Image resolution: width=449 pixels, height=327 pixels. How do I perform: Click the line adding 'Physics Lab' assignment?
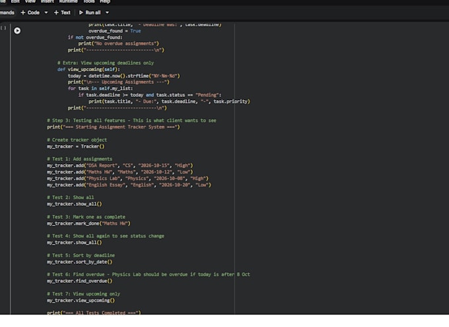[x=127, y=179]
